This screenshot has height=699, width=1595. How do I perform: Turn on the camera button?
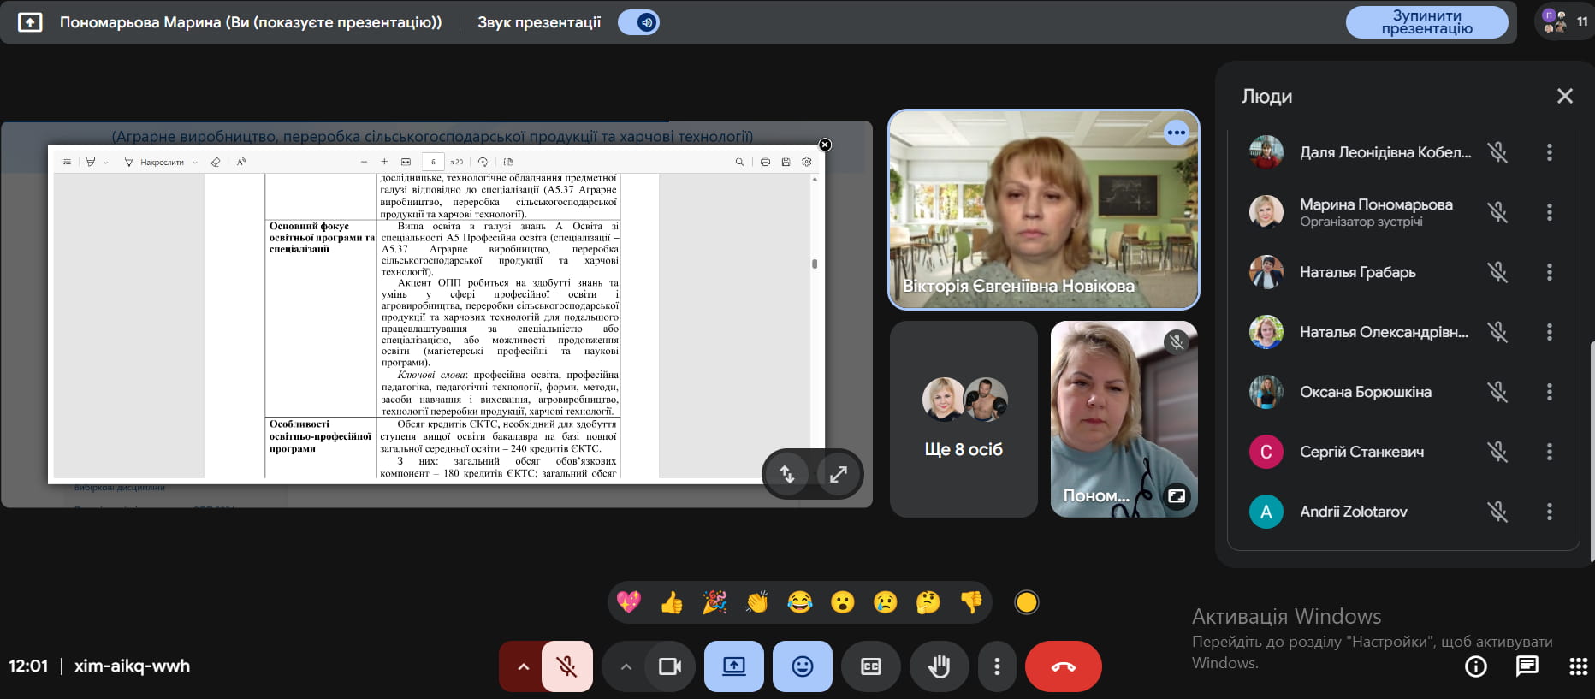coord(669,666)
